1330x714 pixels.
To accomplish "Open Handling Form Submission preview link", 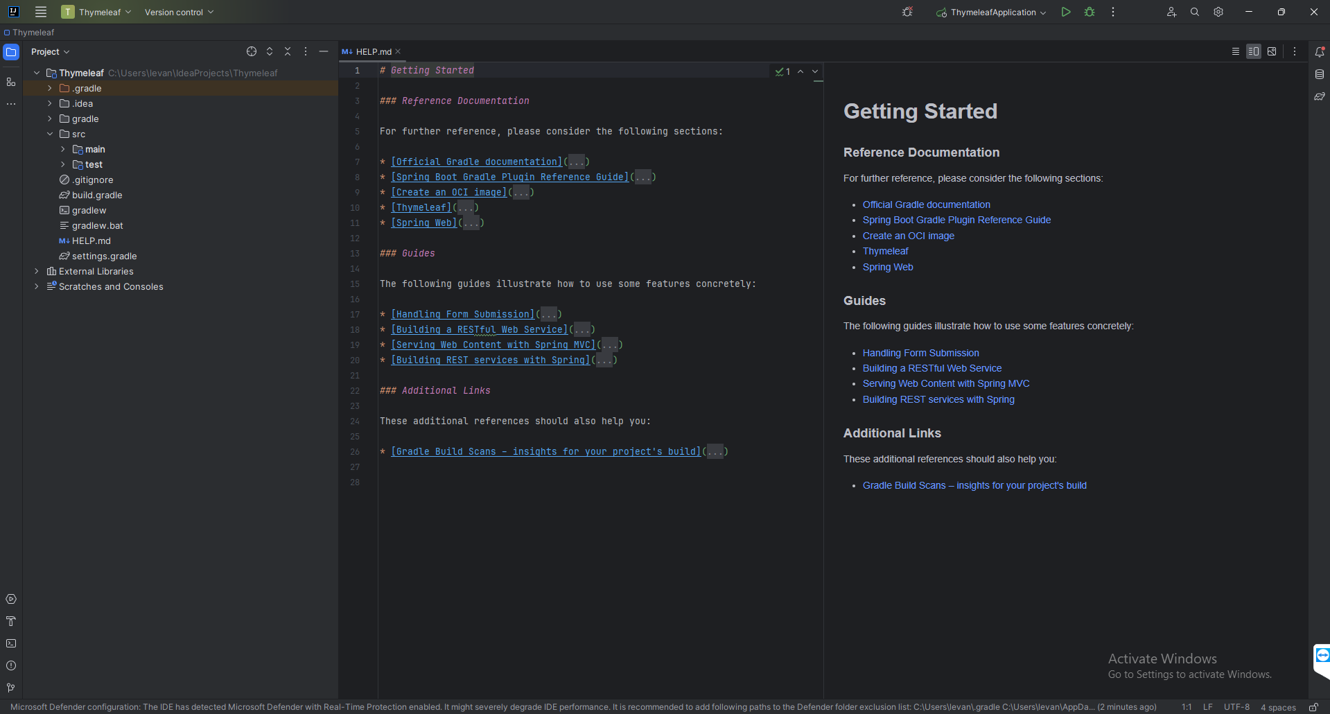I will tap(920, 353).
